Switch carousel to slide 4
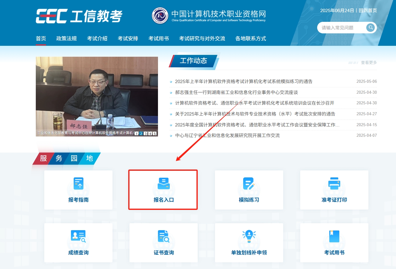Screen dimensions: 396x269 click(150, 133)
